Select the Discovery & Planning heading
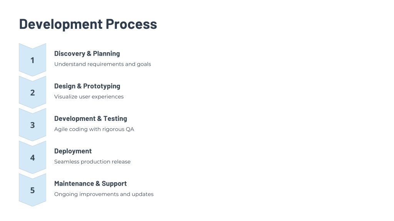 coord(87,54)
